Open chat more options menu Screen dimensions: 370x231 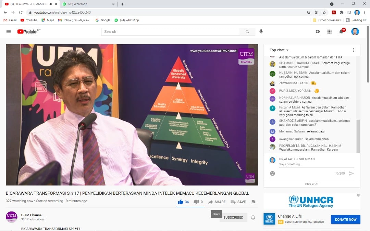click(x=353, y=50)
